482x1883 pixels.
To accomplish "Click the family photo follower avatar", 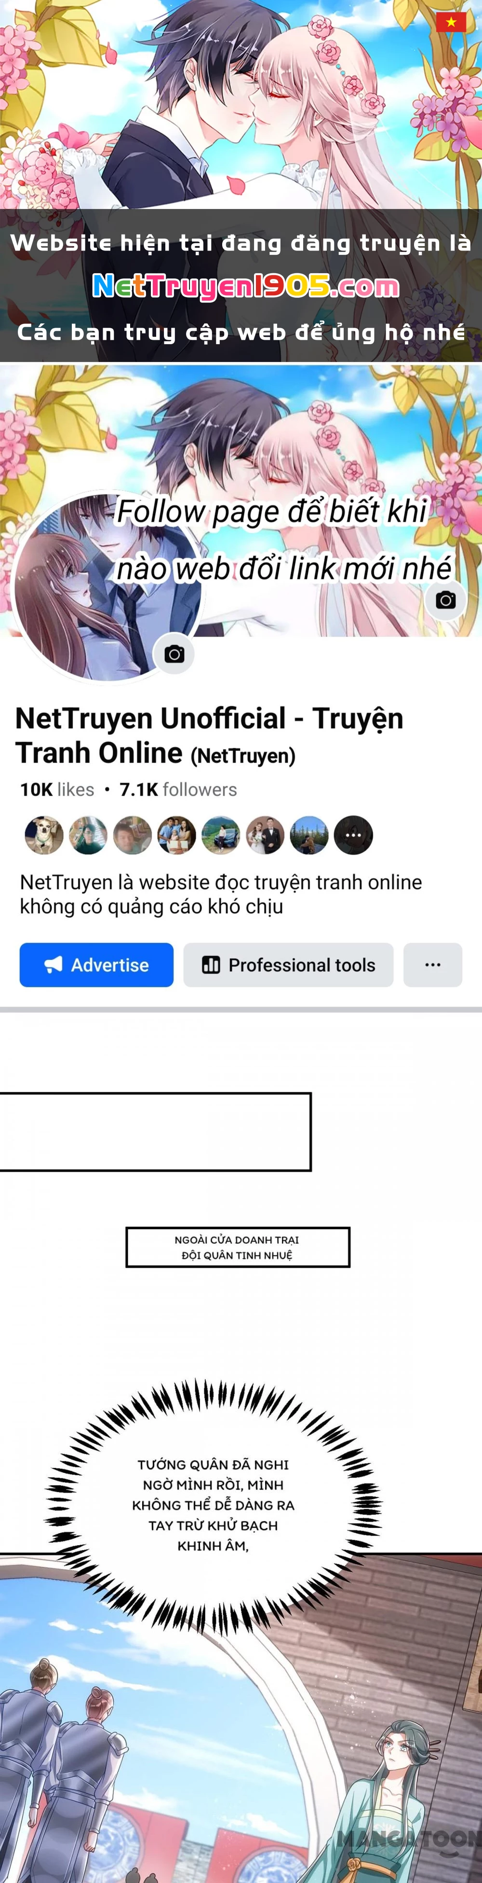I will [177, 835].
